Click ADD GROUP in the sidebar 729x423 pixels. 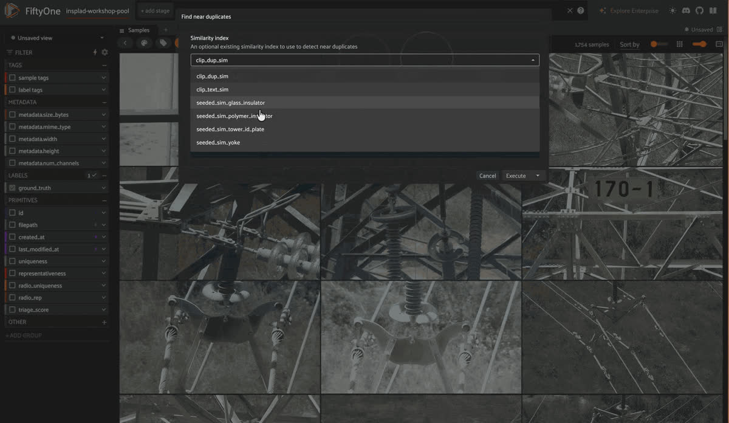tap(24, 335)
